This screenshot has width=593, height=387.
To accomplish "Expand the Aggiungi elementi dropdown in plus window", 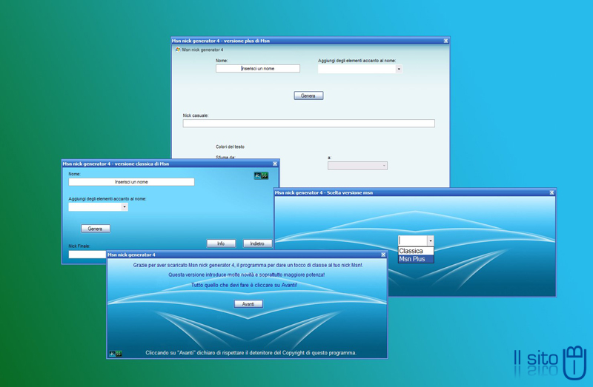I will coord(399,69).
